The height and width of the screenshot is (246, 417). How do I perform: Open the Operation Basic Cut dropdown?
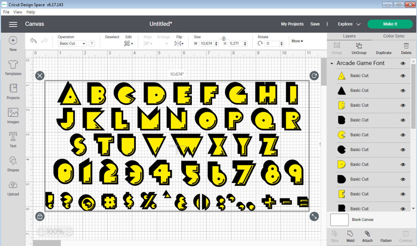click(x=72, y=44)
